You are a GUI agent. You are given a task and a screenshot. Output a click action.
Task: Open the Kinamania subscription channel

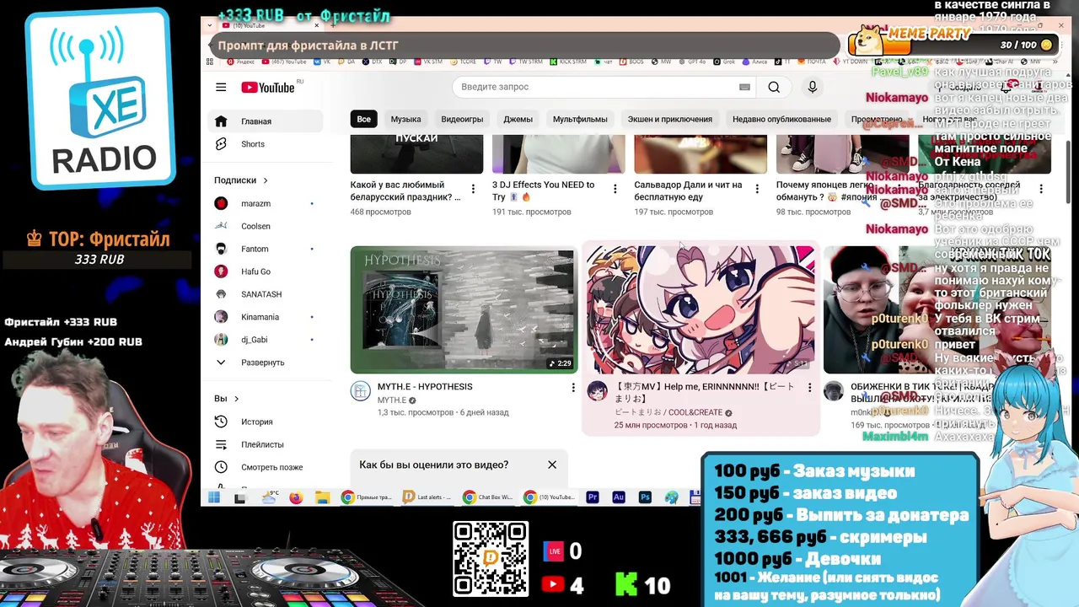[x=265, y=317]
